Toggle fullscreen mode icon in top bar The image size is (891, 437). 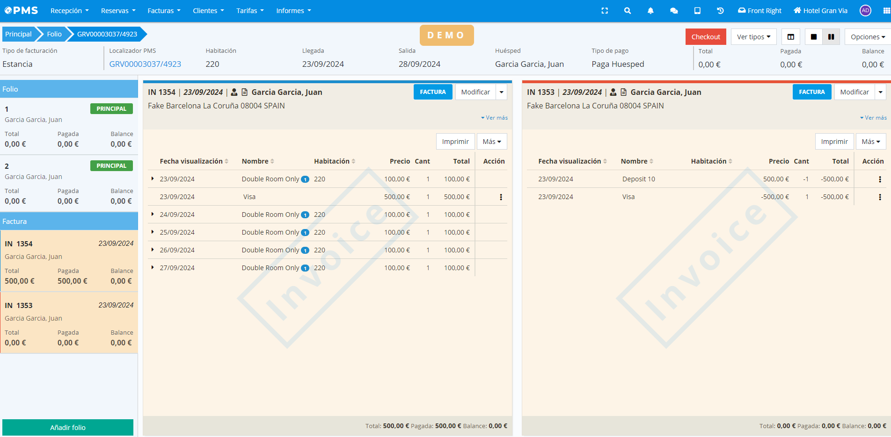605,11
